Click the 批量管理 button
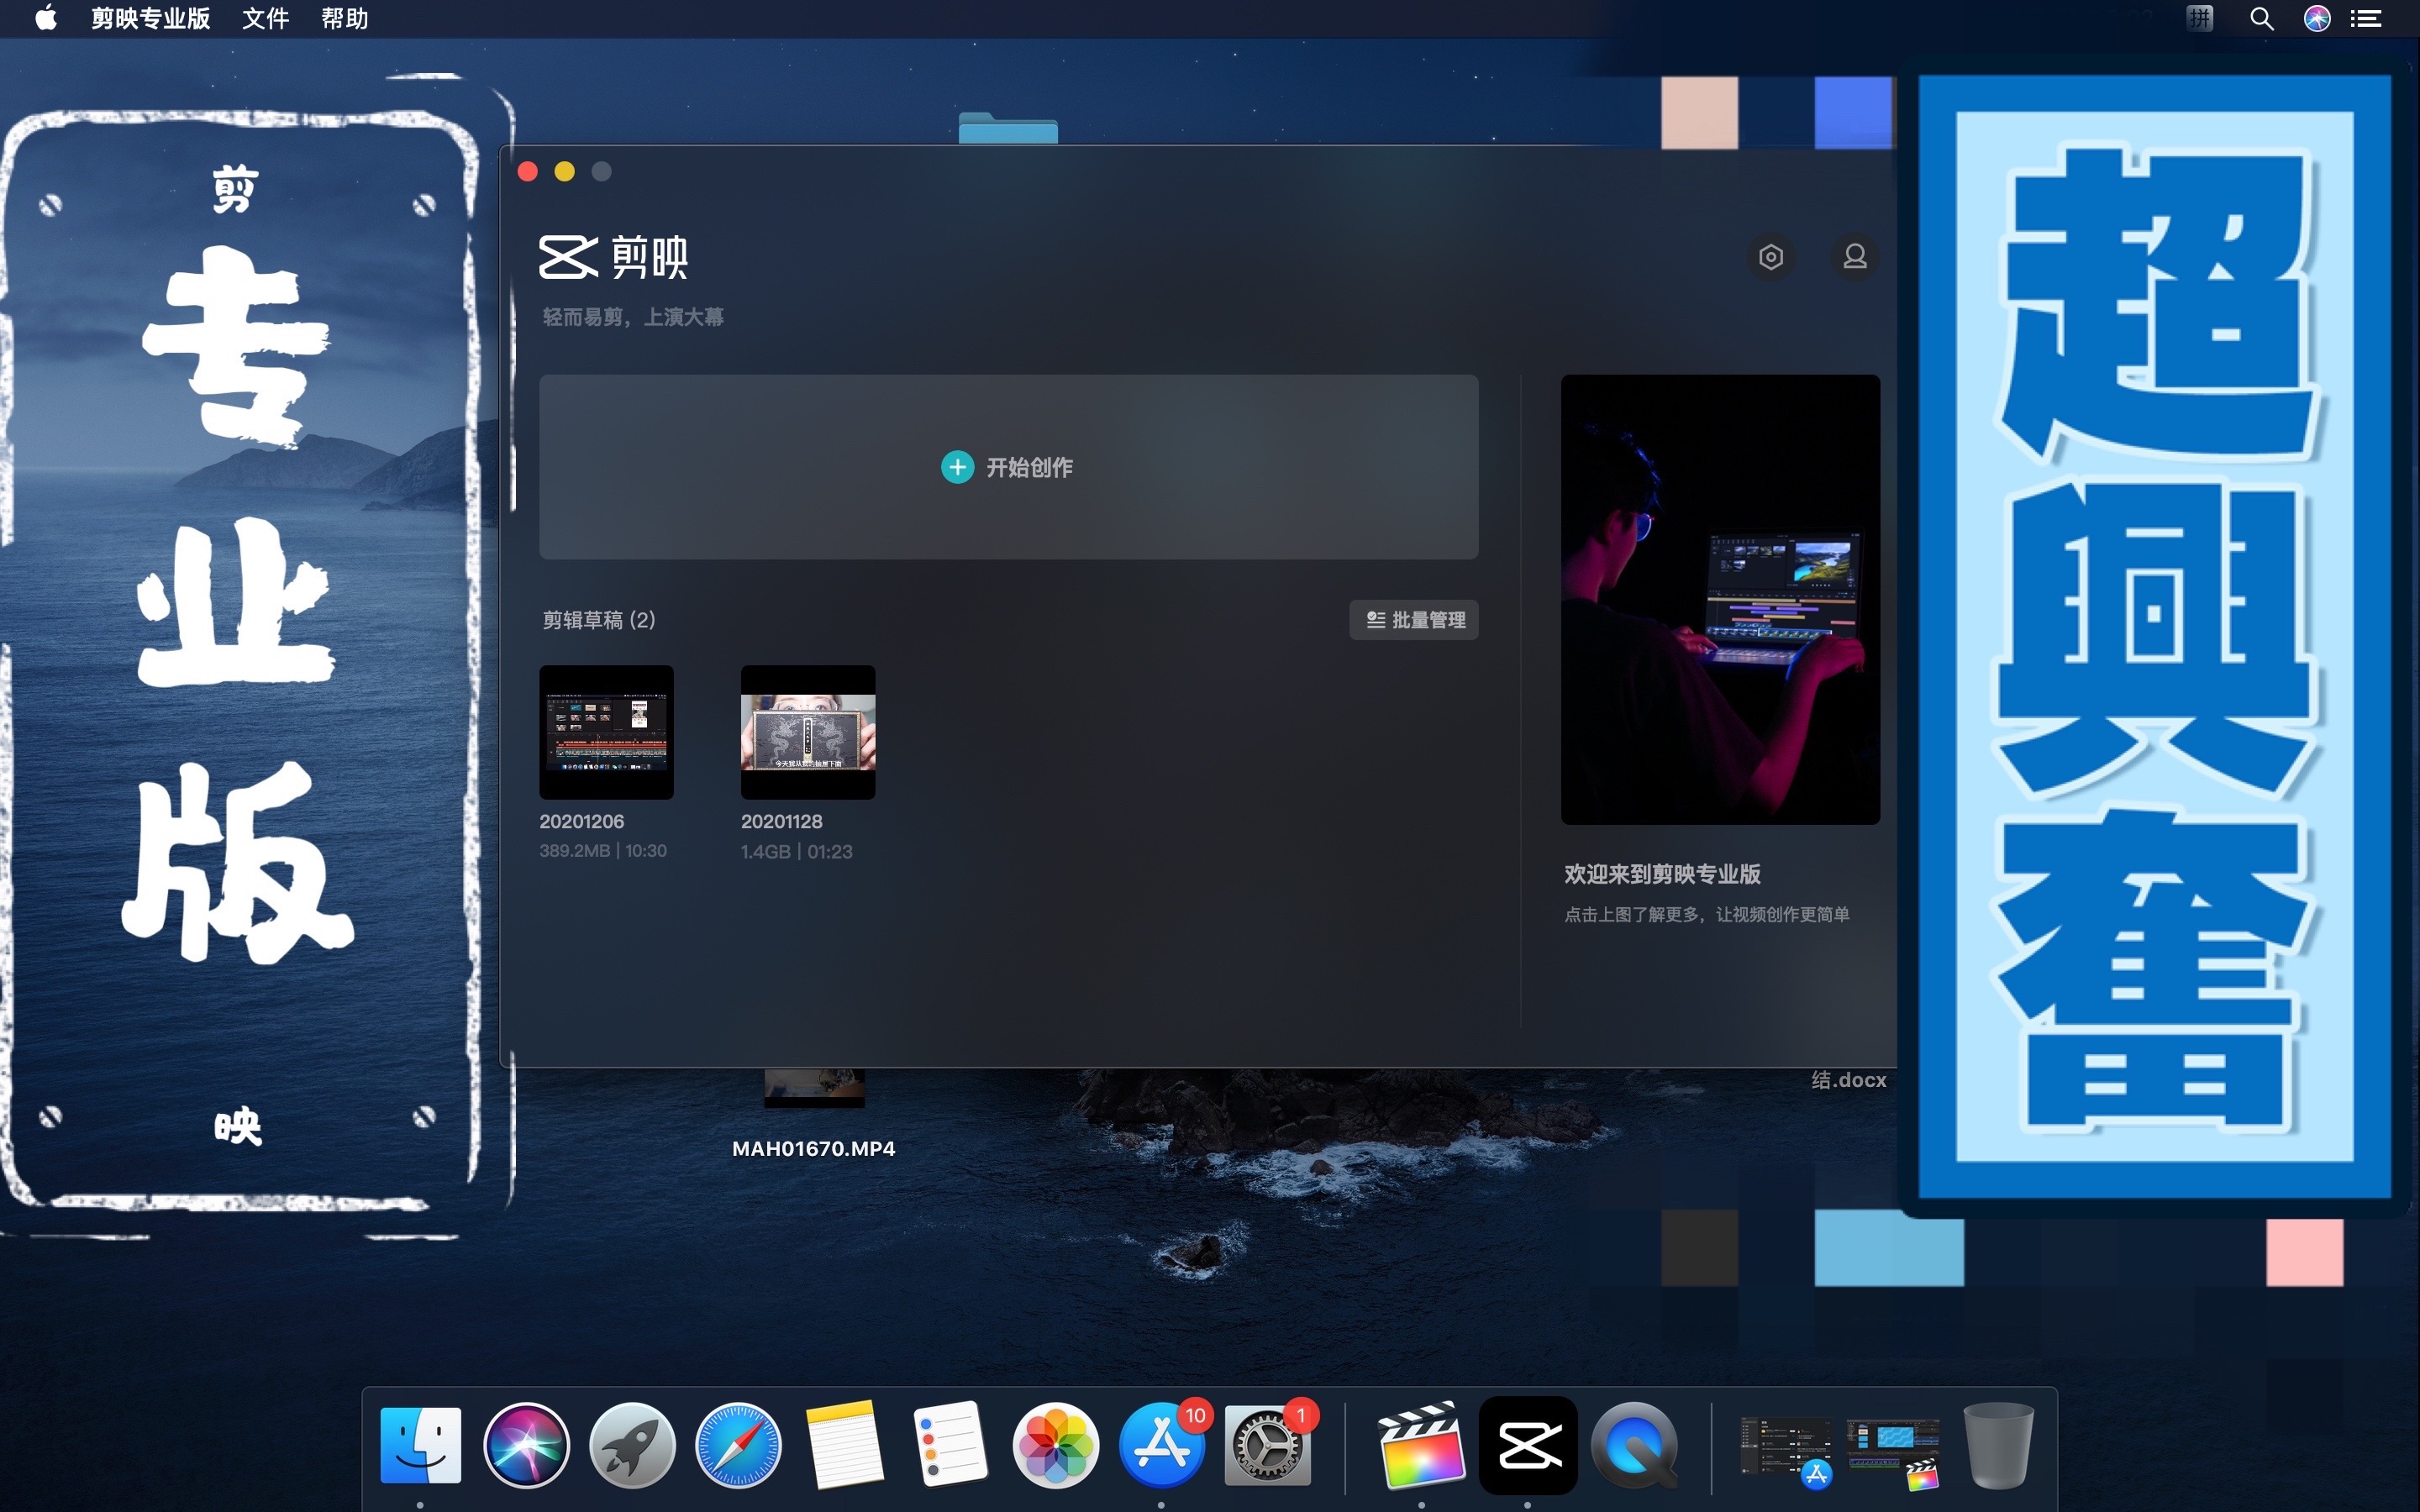This screenshot has height=1512, width=2420. (1413, 620)
